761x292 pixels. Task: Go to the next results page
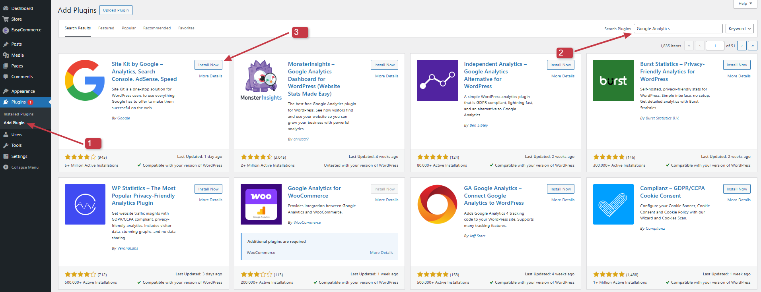(x=742, y=46)
